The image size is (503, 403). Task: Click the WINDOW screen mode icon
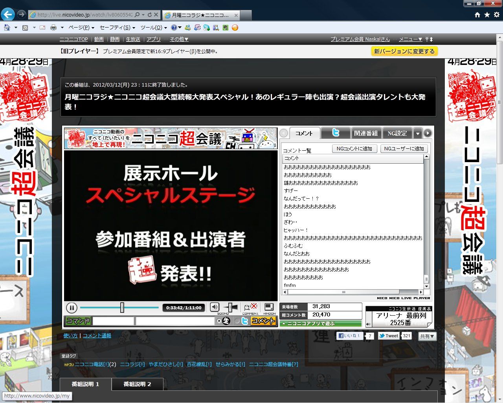click(x=269, y=307)
